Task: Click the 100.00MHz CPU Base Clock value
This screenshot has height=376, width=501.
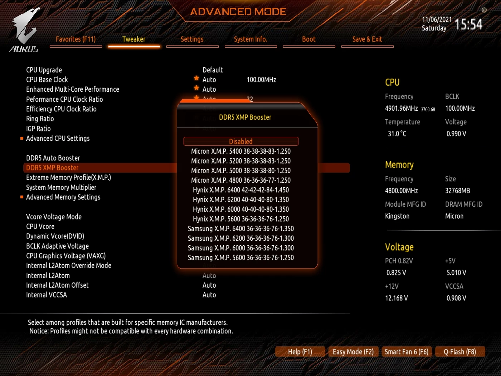Action: click(261, 79)
